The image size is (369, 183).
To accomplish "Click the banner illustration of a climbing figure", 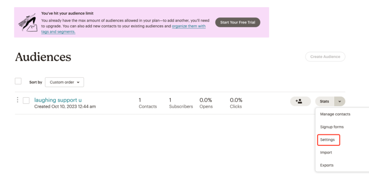I will coord(27,22).
